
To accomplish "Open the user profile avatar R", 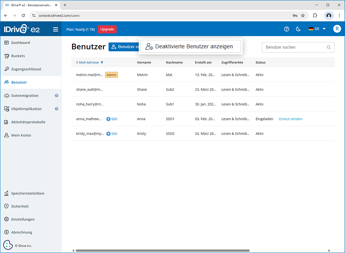I will (337, 29).
